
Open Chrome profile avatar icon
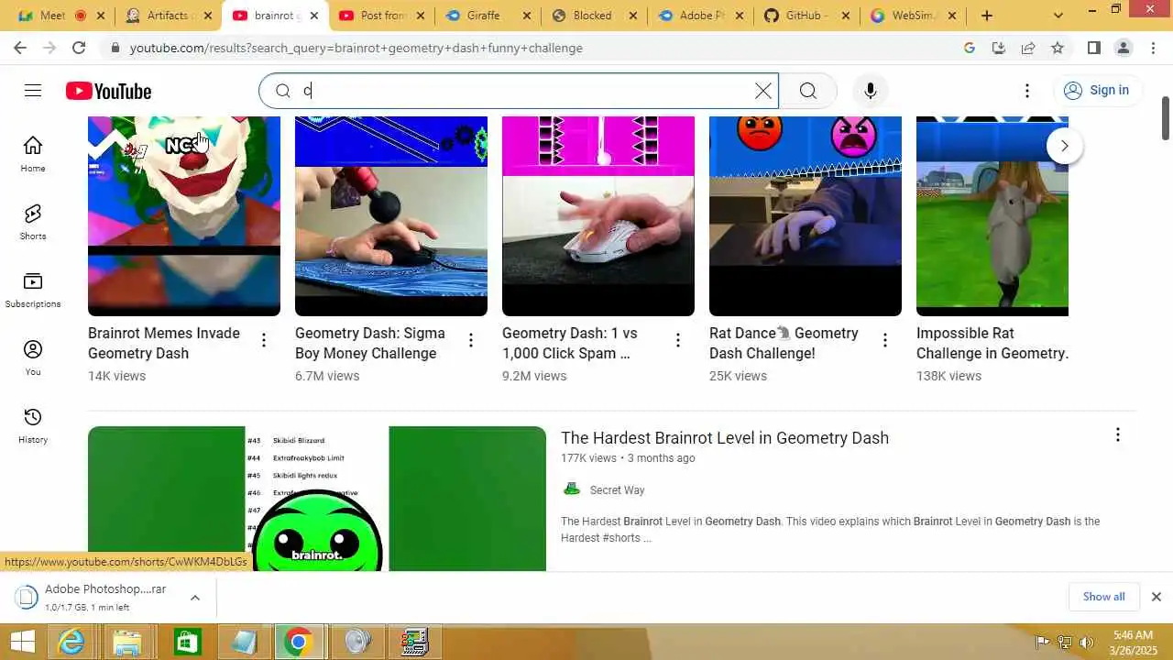1124,48
